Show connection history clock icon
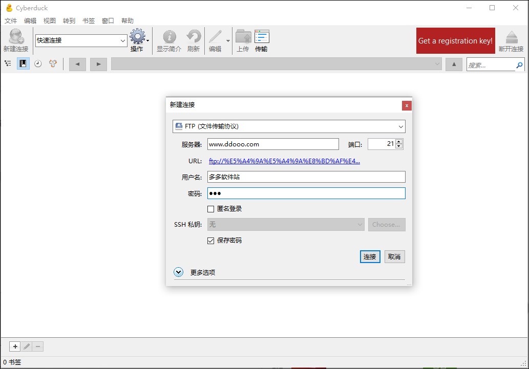529x369 pixels. pyautogui.click(x=38, y=63)
